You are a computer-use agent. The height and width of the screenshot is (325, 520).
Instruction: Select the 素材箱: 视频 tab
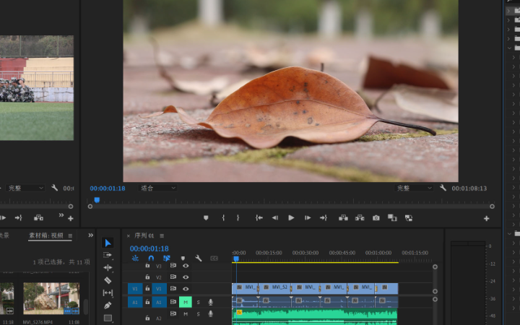(x=45, y=235)
